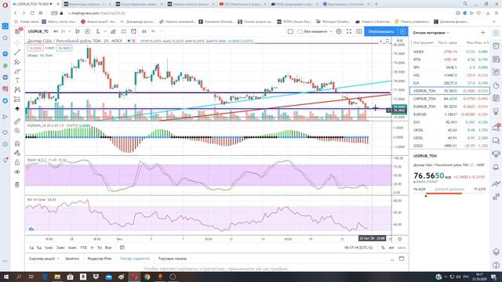
Task: Open the Pine Editor tab
Action: point(100,258)
